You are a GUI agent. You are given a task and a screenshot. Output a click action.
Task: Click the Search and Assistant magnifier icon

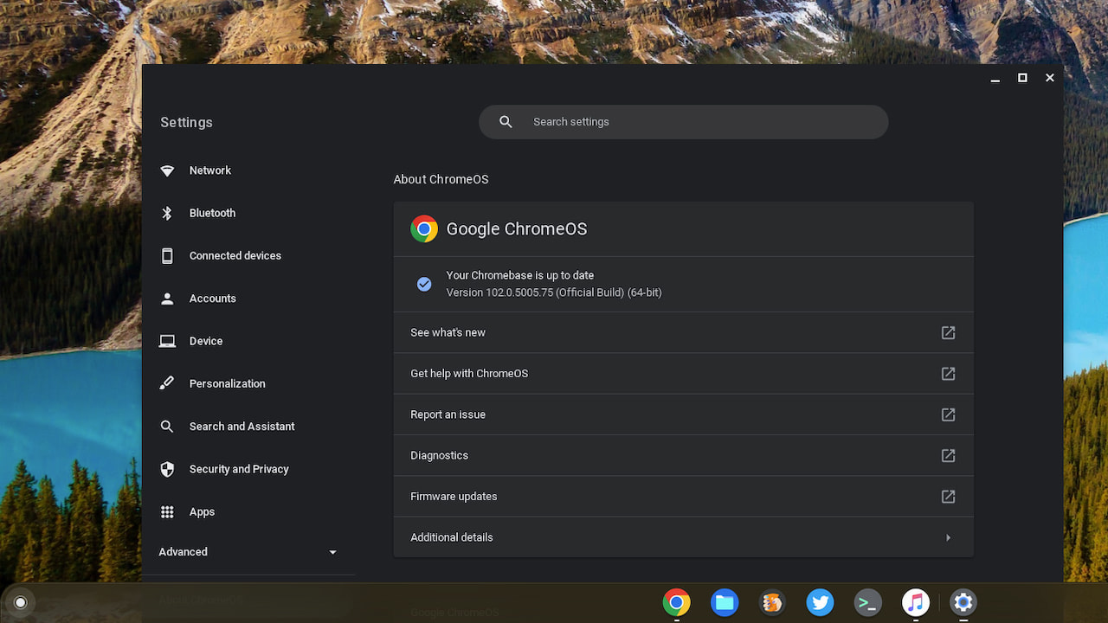coord(167,427)
